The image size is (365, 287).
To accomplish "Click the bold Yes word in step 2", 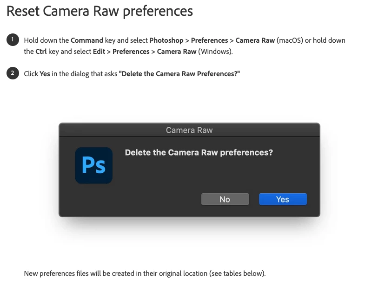I will pos(45,74).
